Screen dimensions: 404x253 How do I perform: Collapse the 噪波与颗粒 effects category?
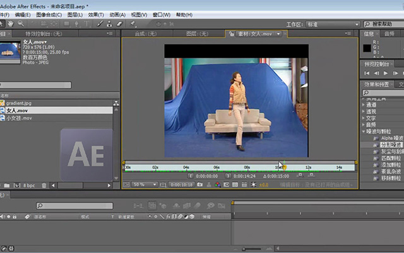click(x=364, y=132)
